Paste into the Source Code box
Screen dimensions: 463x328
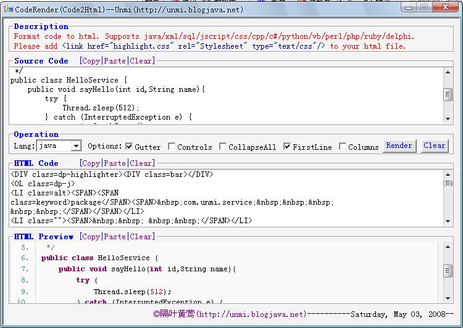point(115,61)
